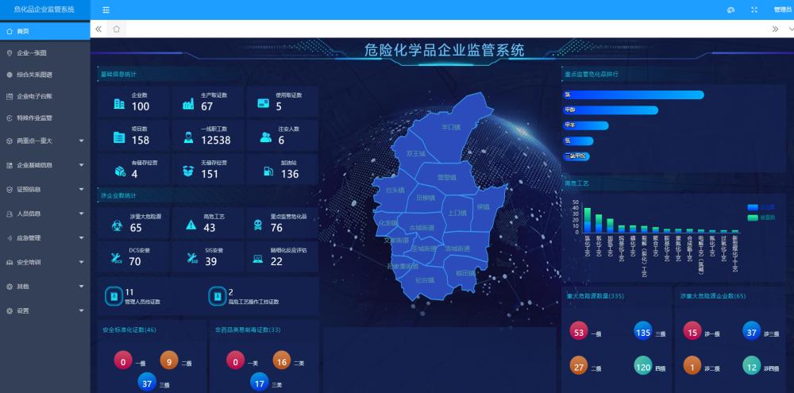Select 综合关系图谱 menu item
794x393 pixels.
(34, 75)
